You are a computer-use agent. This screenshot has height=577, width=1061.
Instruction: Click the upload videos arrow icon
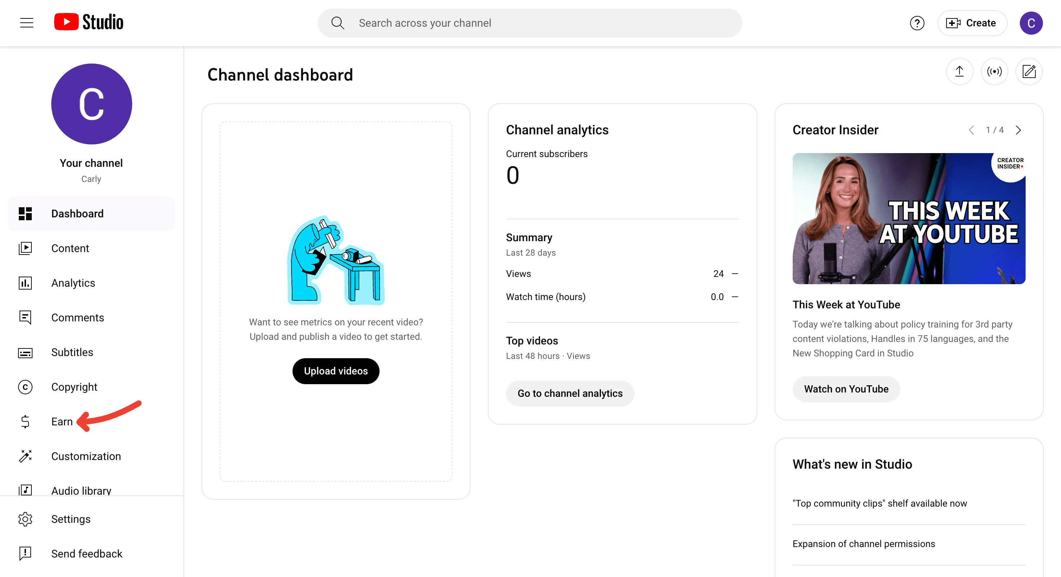(x=959, y=71)
